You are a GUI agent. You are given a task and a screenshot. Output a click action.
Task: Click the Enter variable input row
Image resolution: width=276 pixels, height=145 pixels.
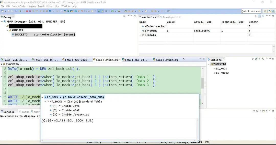[x=207, y=26]
